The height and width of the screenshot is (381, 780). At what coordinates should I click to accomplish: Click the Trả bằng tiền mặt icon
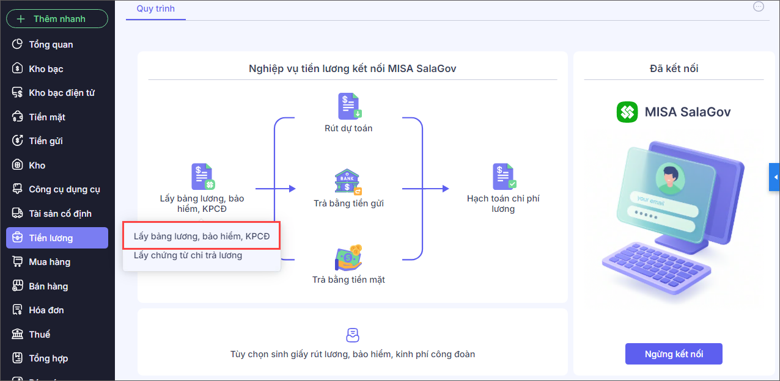point(348,257)
